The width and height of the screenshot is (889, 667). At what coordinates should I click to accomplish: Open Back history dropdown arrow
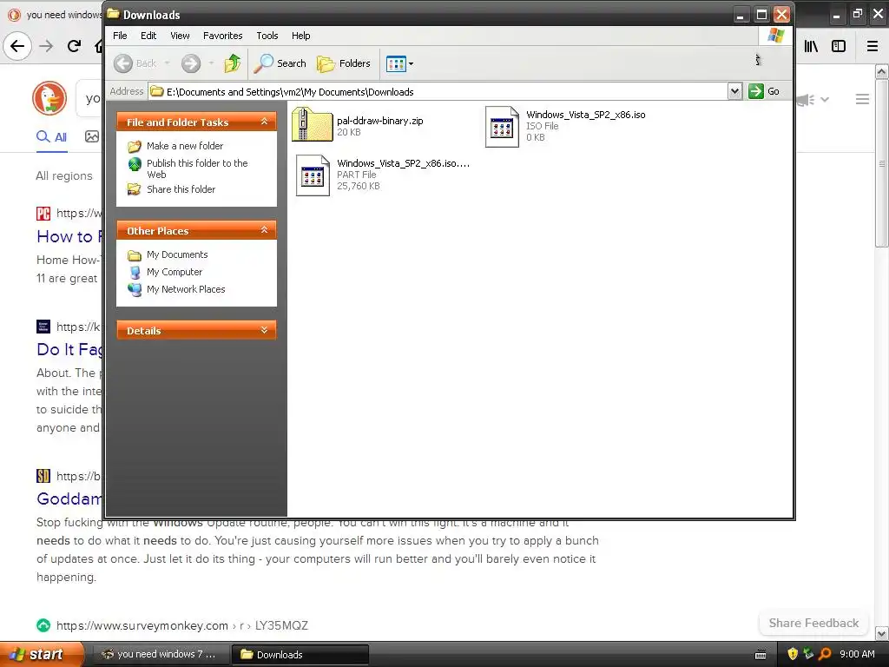click(168, 63)
